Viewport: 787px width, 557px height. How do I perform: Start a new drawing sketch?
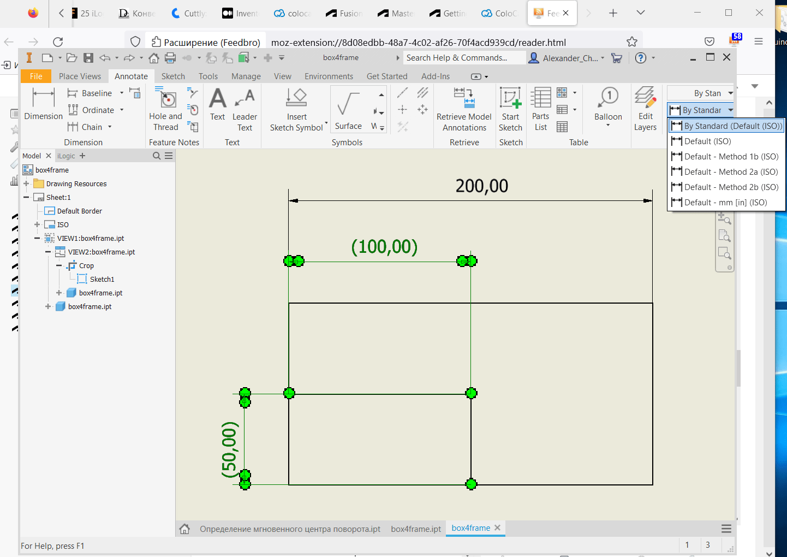(510, 110)
